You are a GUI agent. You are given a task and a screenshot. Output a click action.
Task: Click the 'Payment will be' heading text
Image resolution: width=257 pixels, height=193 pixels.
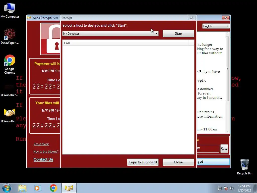[x=47, y=64]
